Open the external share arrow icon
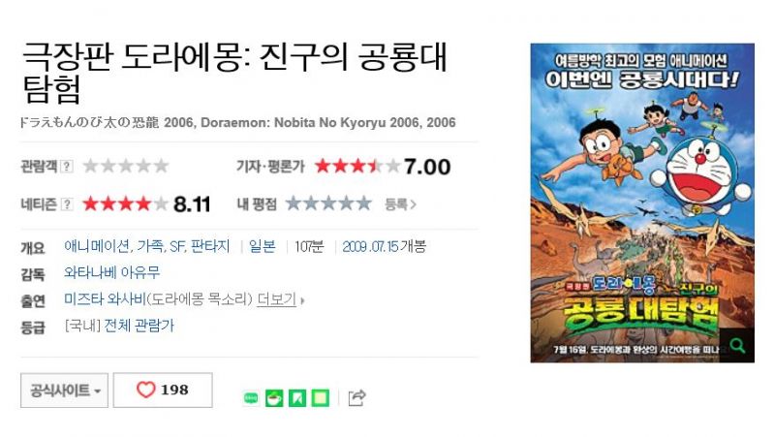The width and height of the screenshot is (775, 437). click(x=356, y=397)
